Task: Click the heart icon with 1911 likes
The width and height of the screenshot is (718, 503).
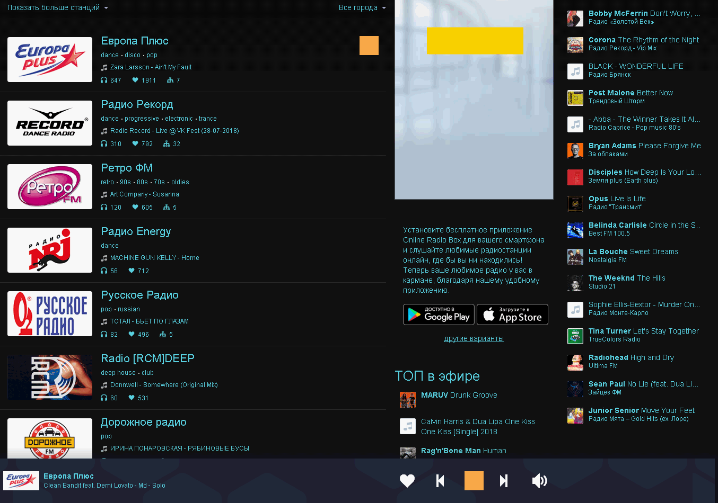Action: (x=135, y=80)
